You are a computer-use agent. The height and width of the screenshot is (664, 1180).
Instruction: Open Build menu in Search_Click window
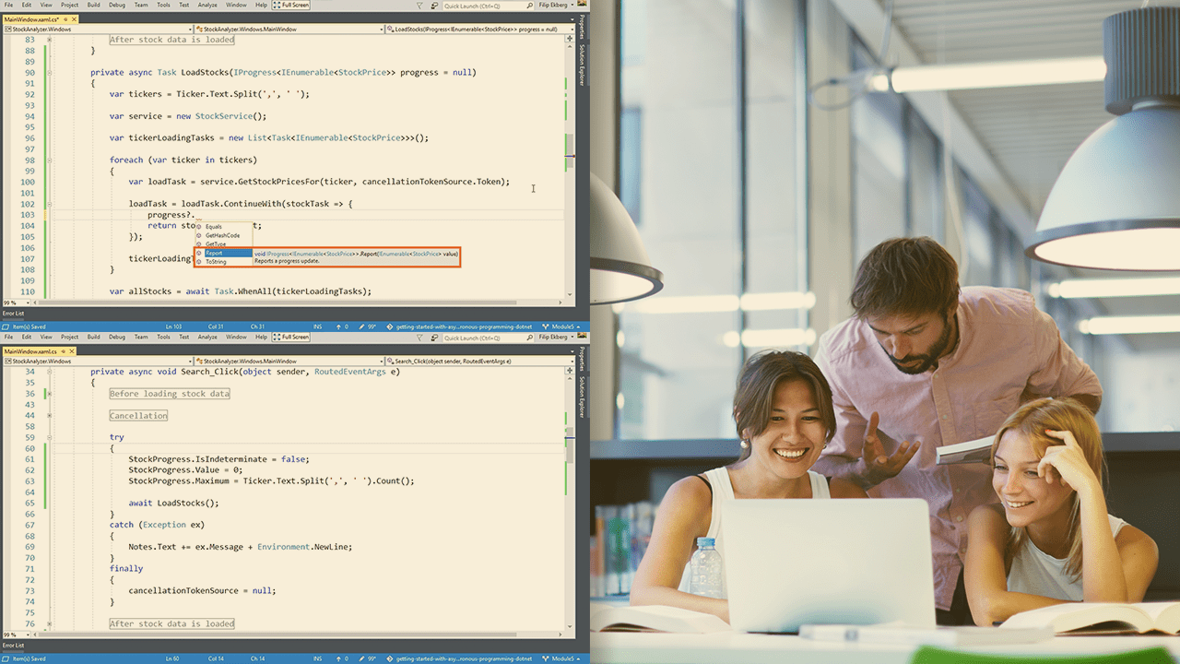pos(94,337)
